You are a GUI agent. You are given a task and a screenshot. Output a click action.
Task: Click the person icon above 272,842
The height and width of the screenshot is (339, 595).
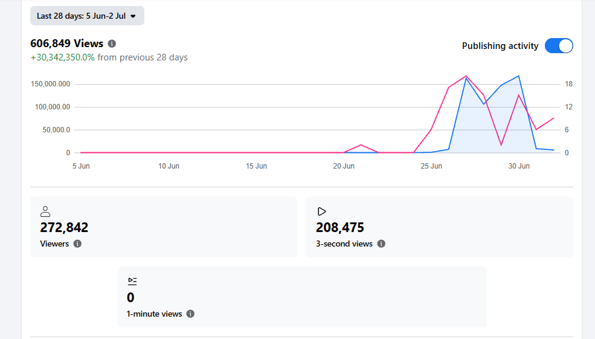pos(45,211)
